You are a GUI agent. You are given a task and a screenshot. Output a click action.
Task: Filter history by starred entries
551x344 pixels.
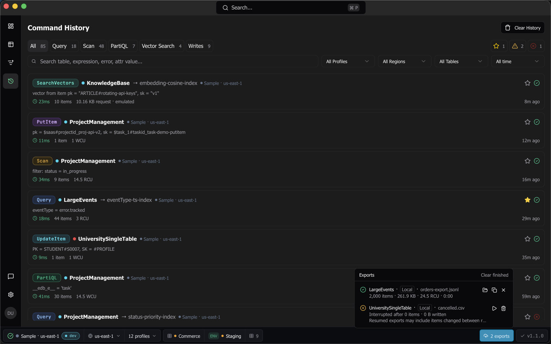click(x=499, y=46)
